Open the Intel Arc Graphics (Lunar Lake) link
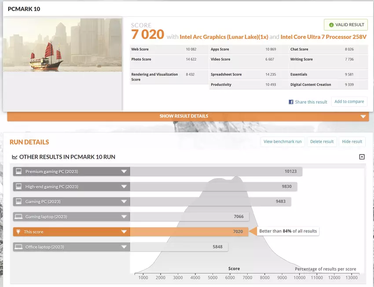This screenshot has height=287, width=374. [224, 37]
